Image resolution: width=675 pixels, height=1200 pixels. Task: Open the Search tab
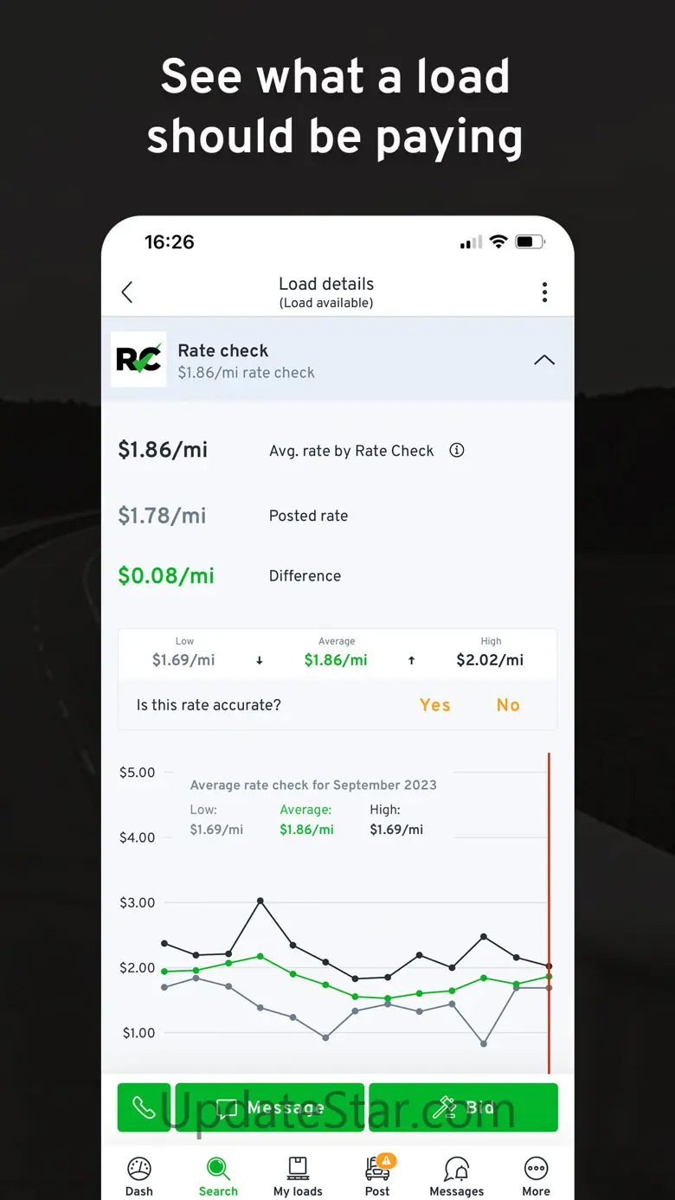218,1177
